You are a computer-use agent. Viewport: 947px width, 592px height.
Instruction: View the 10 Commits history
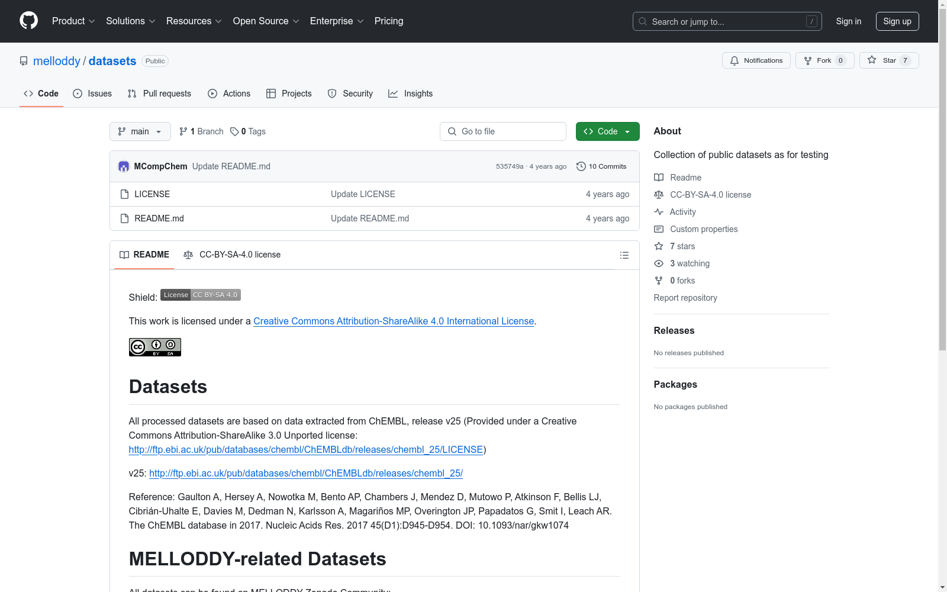[601, 166]
